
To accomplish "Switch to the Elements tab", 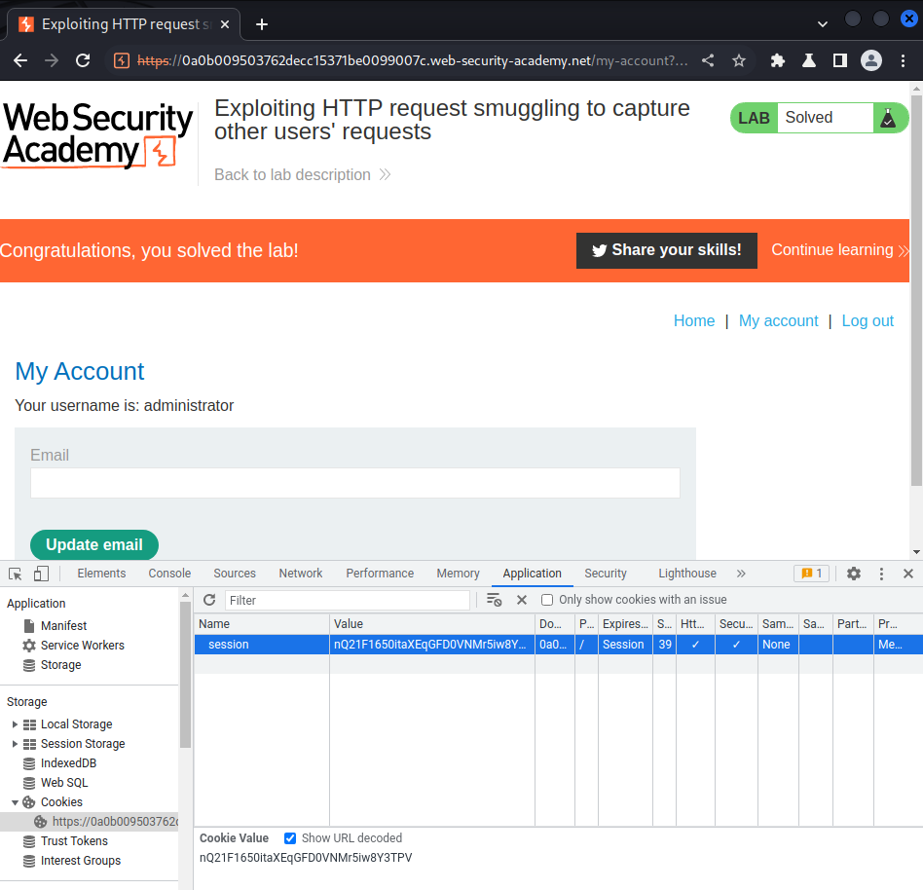I will coord(101,574).
